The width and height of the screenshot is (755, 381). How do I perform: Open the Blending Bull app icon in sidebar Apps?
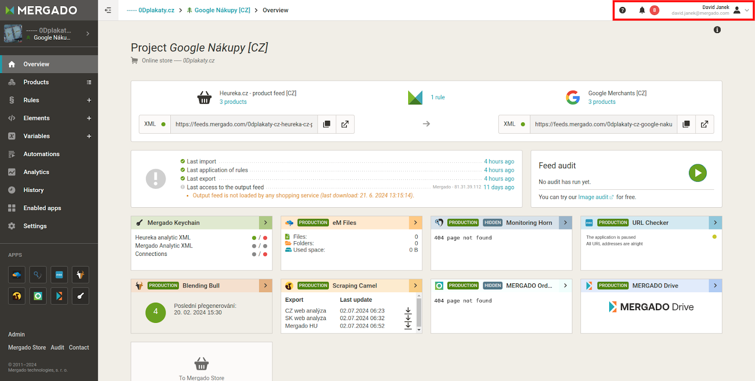[x=80, y=275]
